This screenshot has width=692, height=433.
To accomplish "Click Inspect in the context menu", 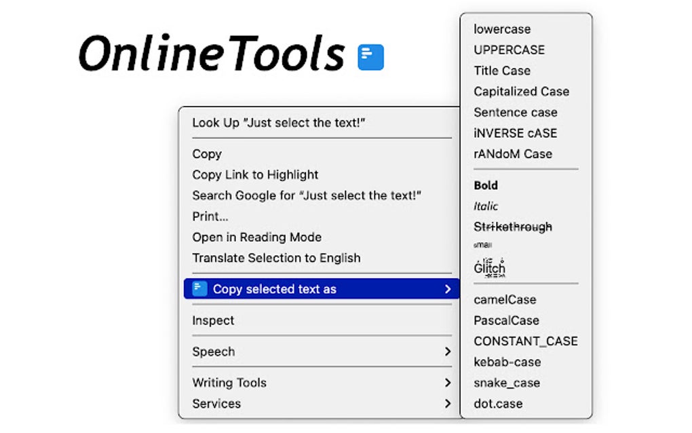I will coord(213,320).
